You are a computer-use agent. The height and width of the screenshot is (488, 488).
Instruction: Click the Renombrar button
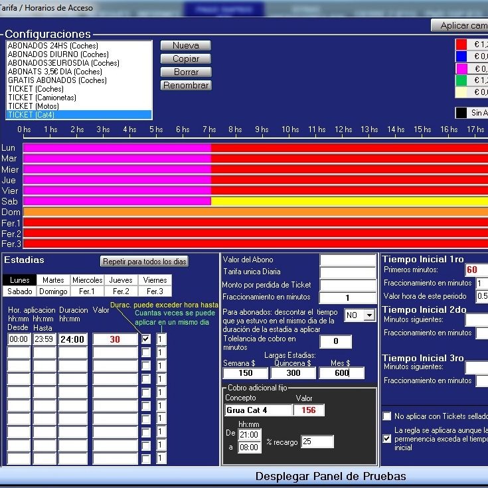click(x=185, y=86)
